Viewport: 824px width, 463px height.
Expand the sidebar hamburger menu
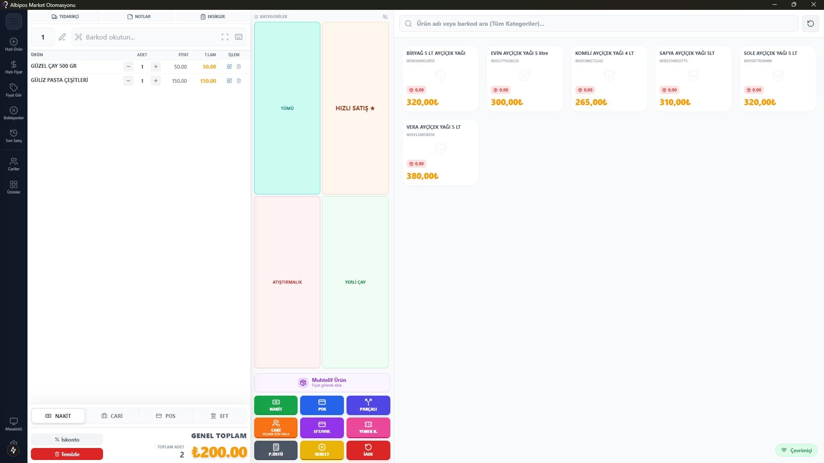(14, 21)
